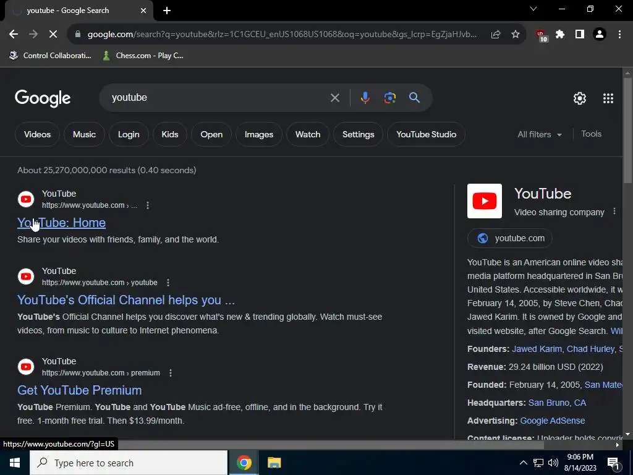
Task: Click the Chrome taskbar icon
Action: coord(244,463)
